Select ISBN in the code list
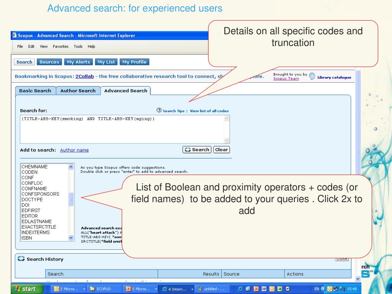Viewport: 392px width, 294px height. pyautogui.click(x=27, y=238)
